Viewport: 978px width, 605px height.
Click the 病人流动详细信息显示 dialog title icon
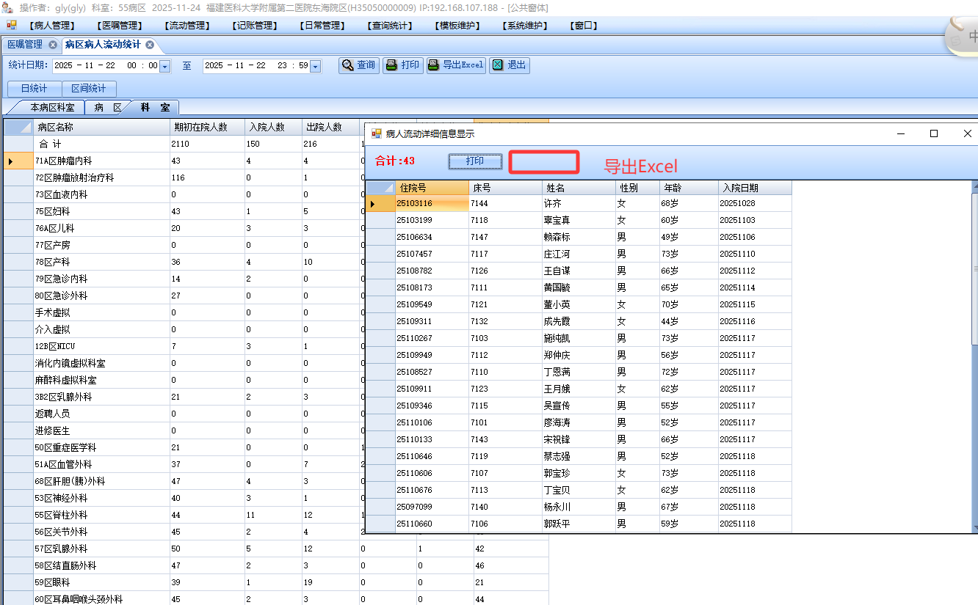pyautogui.click(x=377, y=134)
